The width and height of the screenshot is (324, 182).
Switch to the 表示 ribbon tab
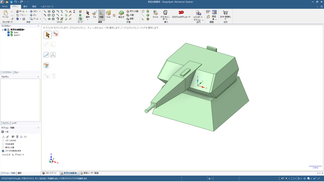pyautogui.click(x=25, y=7)
